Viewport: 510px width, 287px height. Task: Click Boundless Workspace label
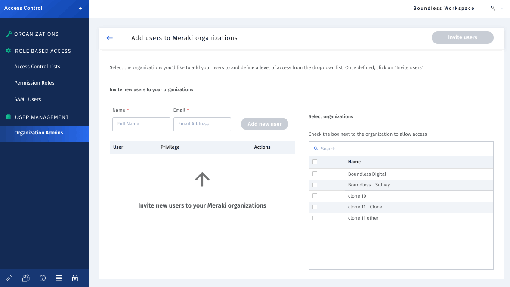pyautogui.click(x=444, y=9)
